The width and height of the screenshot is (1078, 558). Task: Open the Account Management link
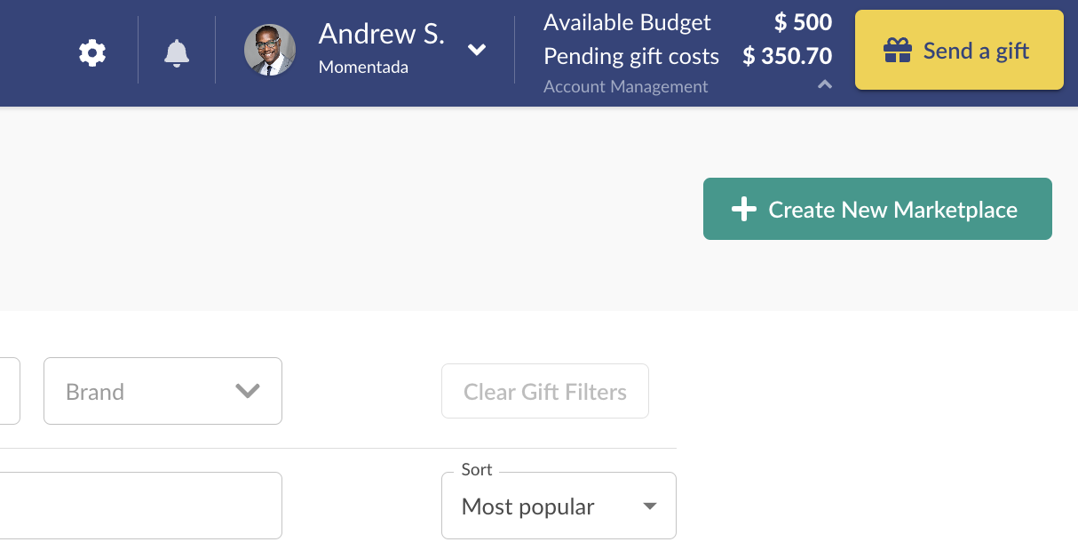coord(626,86)
